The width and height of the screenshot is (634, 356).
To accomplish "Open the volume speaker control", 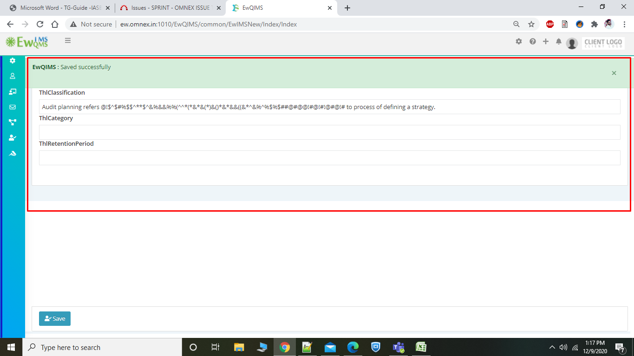I will 563,347.
